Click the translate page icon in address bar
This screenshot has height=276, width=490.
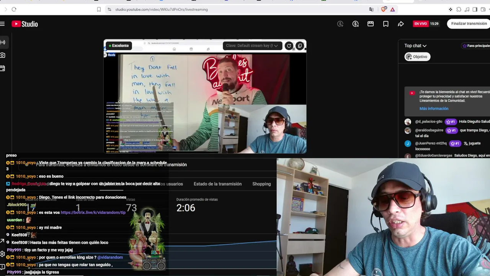[x=371, y=9]
